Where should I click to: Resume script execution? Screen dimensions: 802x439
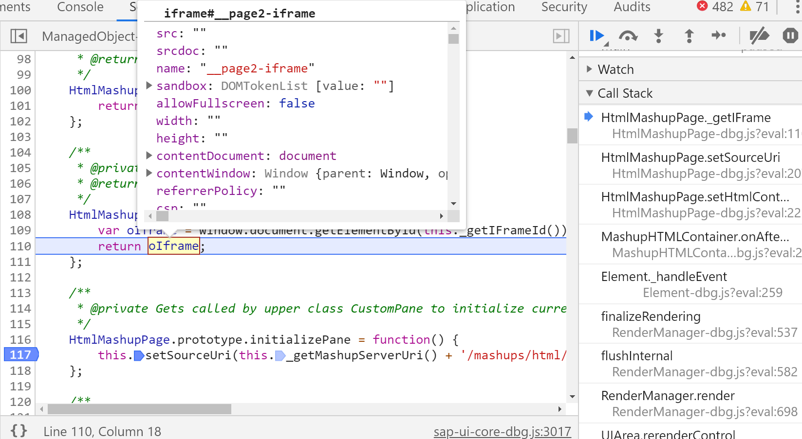pos(597,35)
